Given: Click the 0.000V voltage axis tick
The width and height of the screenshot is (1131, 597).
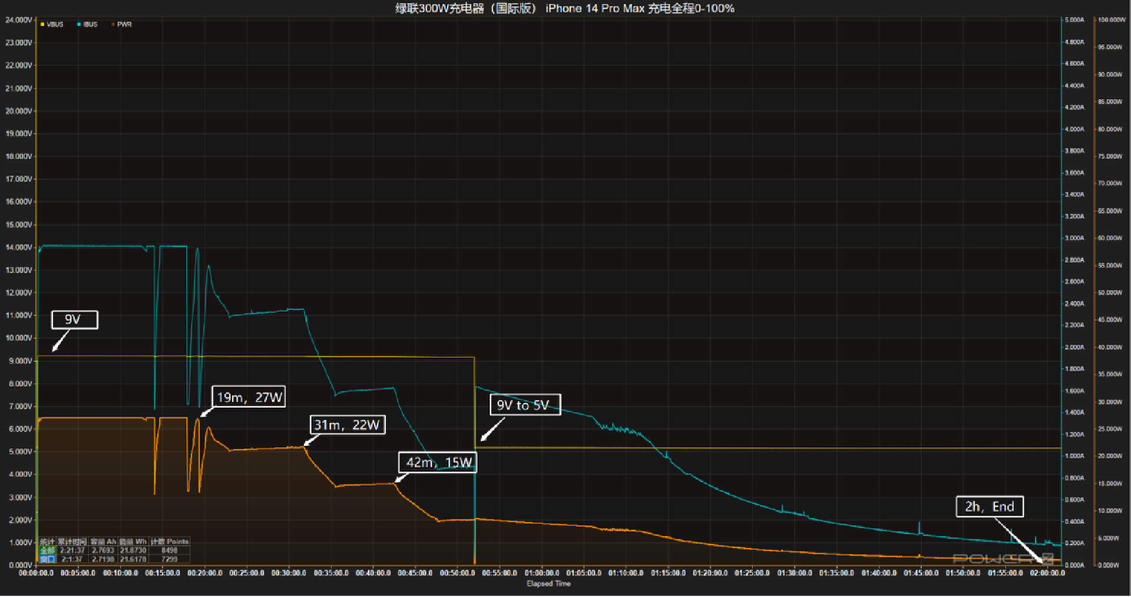Looking at the screenshot, I should coord(20,566).
